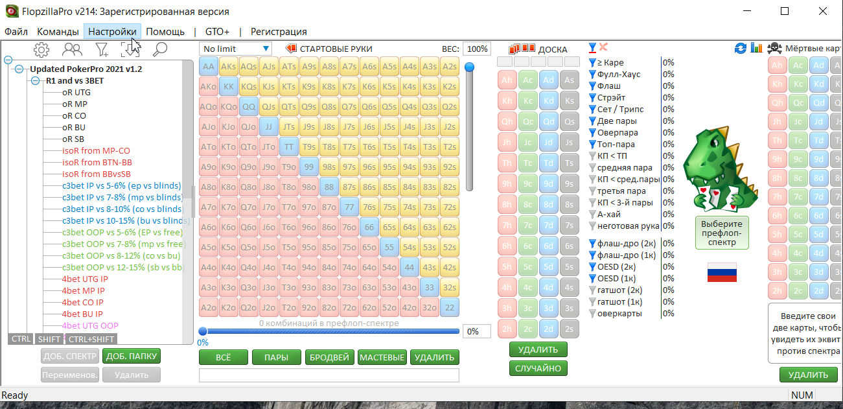Open the GTO+ menu item
Viewport: 843px width, 409px height.
tap(217, 31)
